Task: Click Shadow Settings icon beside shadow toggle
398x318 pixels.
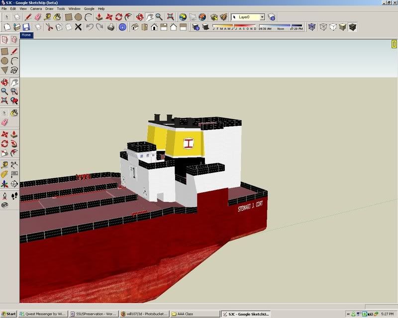Action: tap(196, 27)
